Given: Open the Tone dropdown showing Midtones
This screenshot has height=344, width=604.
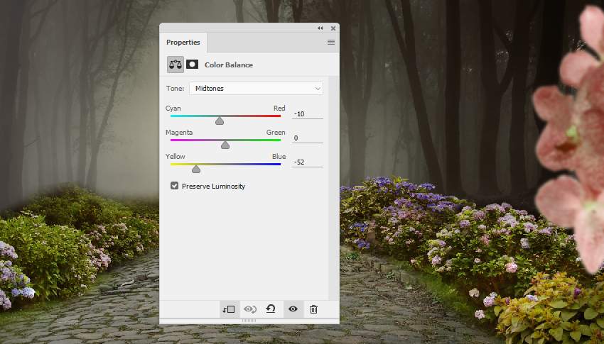Looking at the screenshot, I should point(256,89).
